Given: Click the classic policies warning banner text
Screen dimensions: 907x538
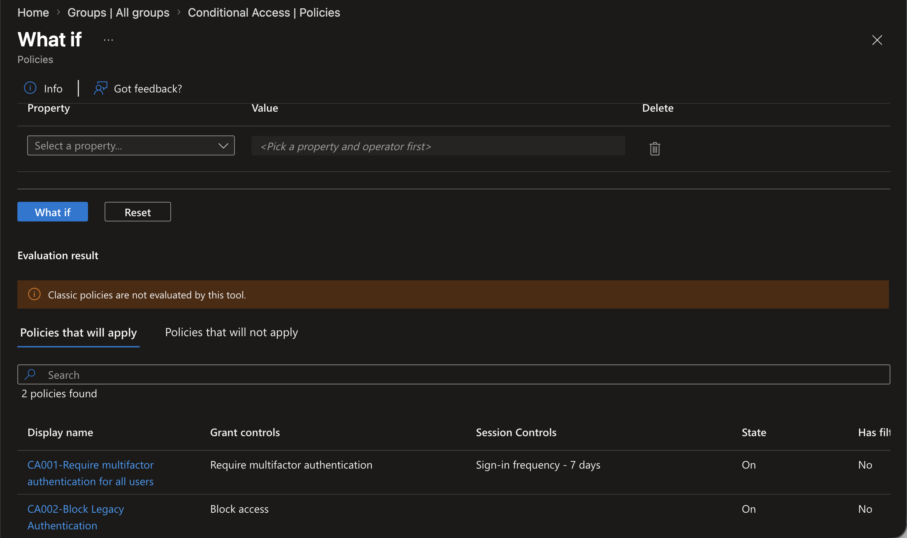Looking at the screenshot, I should click(x=147, y=295).
